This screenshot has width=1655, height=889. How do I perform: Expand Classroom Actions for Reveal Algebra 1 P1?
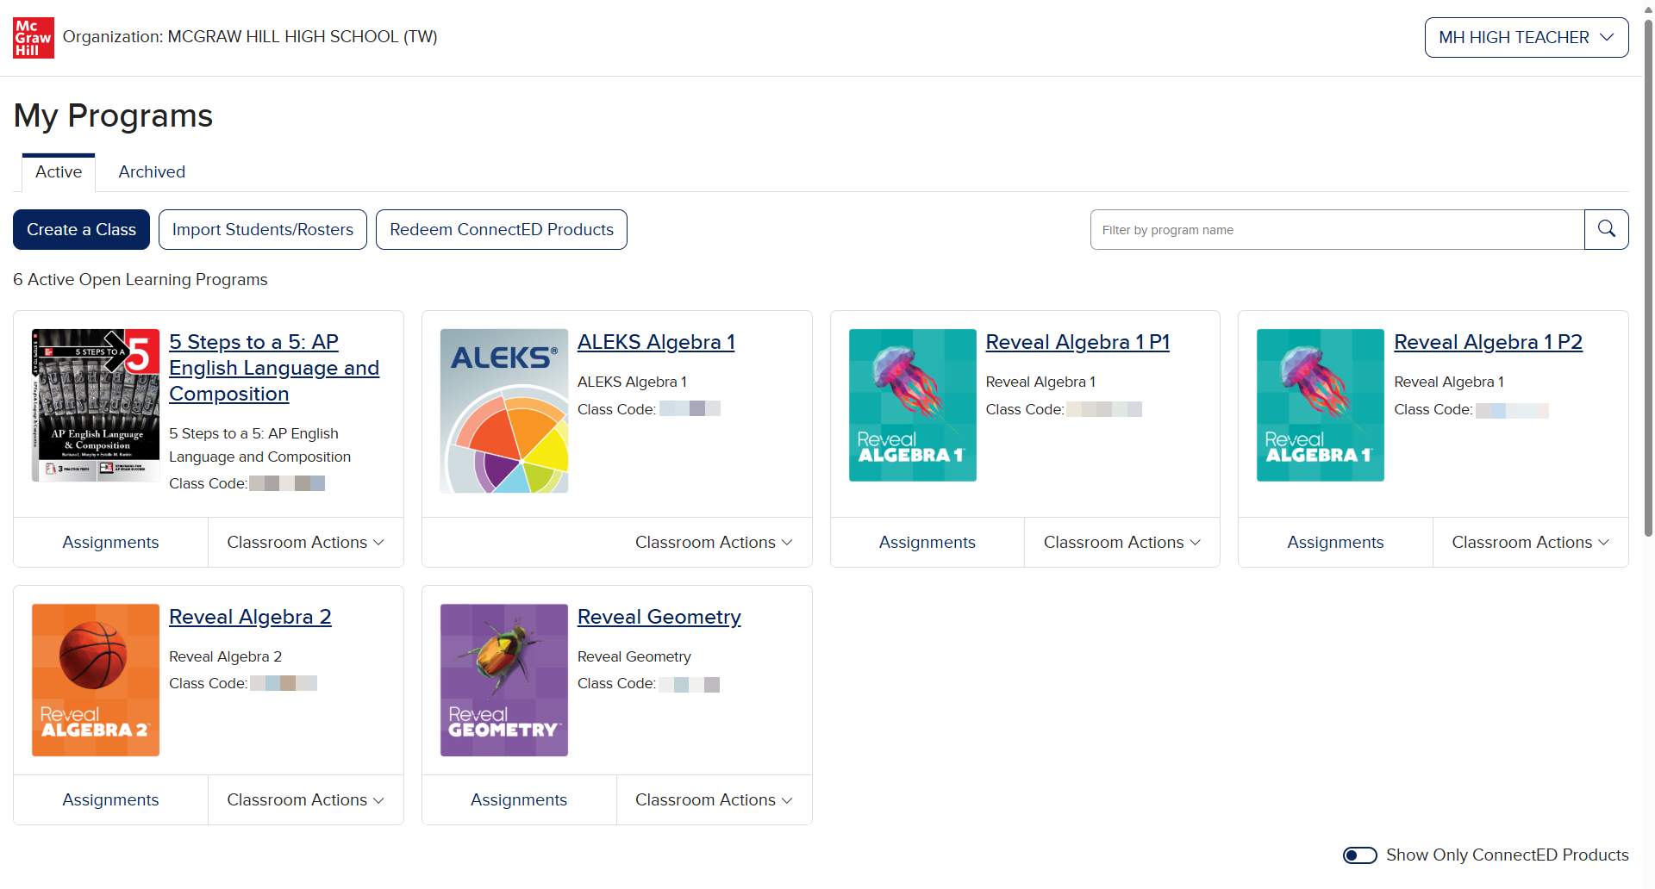[x=1122, y=543]
